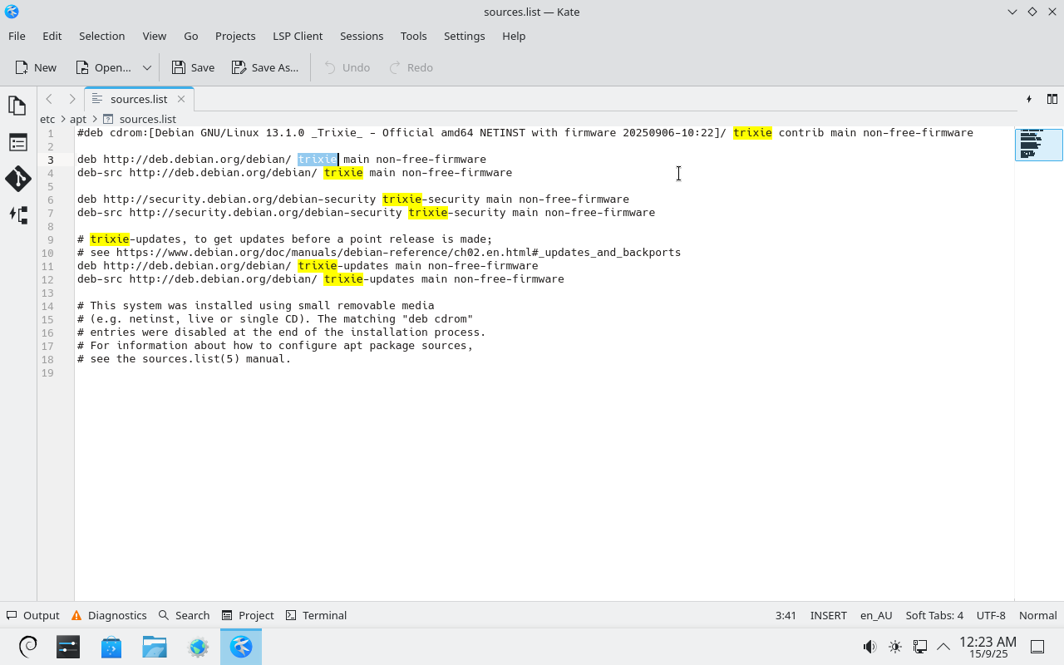
Task: Toggle the Search panel
Action: coord(184,615)
